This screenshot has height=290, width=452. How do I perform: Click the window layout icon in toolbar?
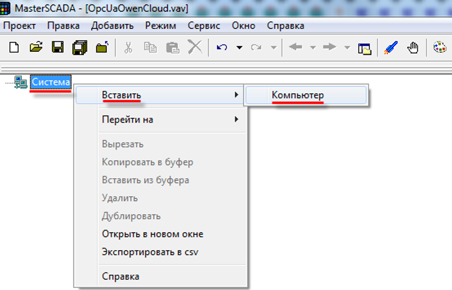click(x=364, y=48)
